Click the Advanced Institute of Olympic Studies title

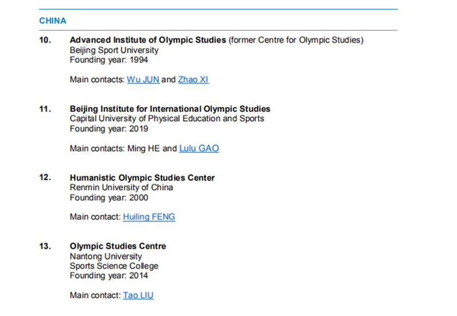148,40
